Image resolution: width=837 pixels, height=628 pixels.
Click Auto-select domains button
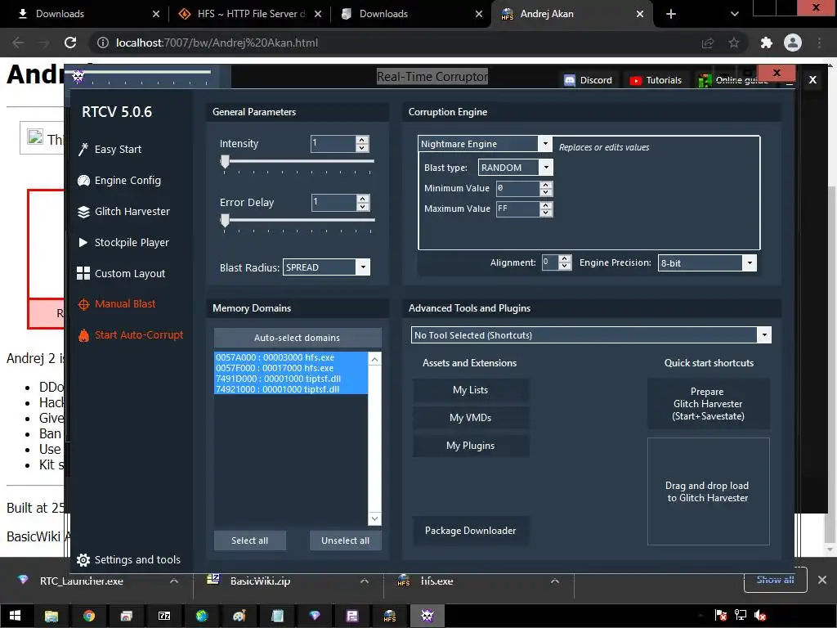click(298, 338)
